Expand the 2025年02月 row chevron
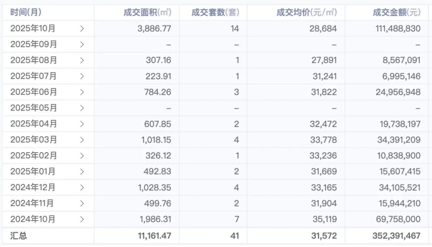The width and height of the screenshot is (432, 247). tap(82, 156)
